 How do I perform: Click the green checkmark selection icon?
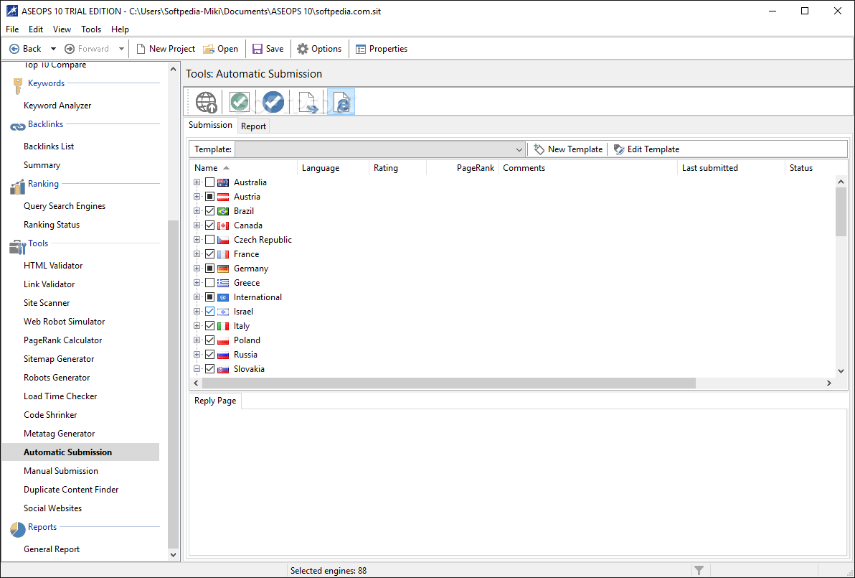point(240,101)
